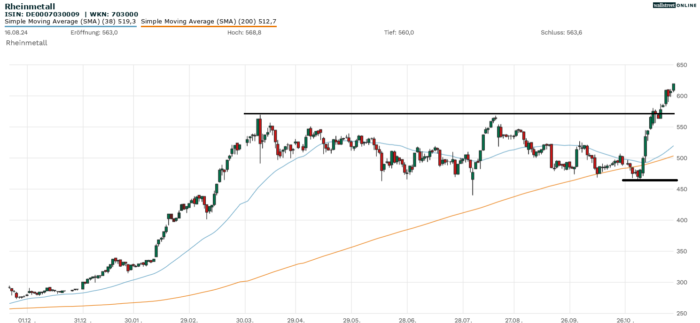This screenshot has width=700, height=323.
Task: Click the bold Rheinmetall title heading
Action: (x=30, y=7)
